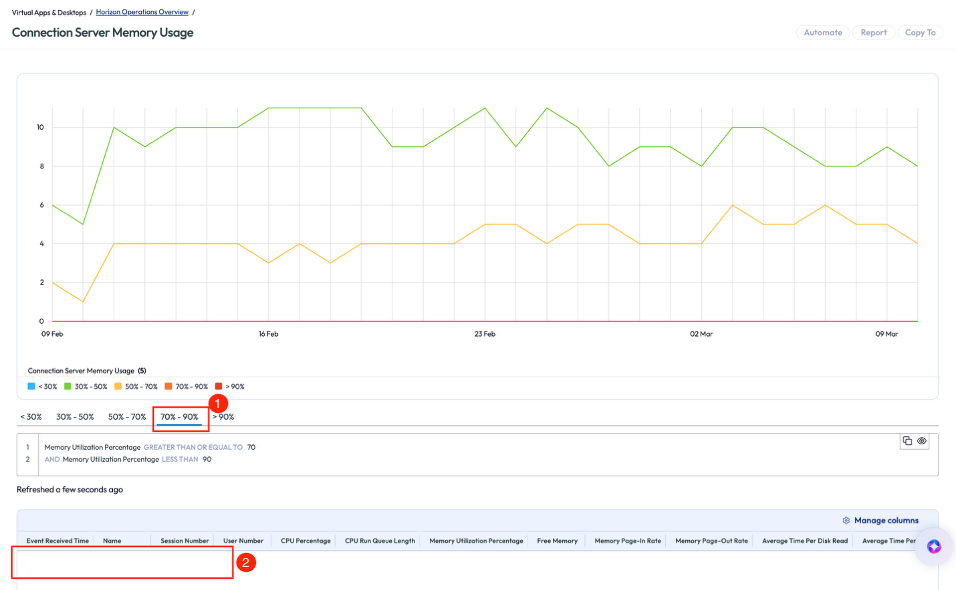Hide the "50% - 70%" series via legend
The height and width of the screenshot is (590, 956).
136,386
